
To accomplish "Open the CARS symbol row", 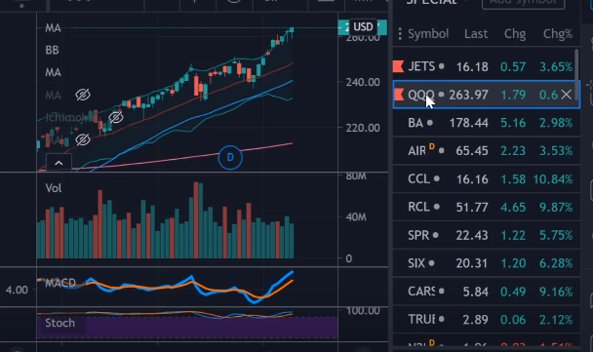I will point(487,292).
